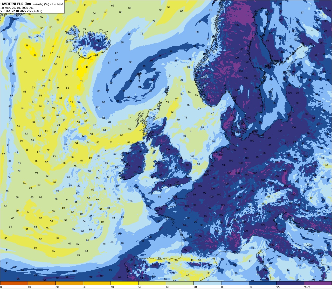Screen dimensions: 332x289
Task: Click the 'IT: Mán. 20. 10. 2025 09Z' line
Action: [17, 8]
